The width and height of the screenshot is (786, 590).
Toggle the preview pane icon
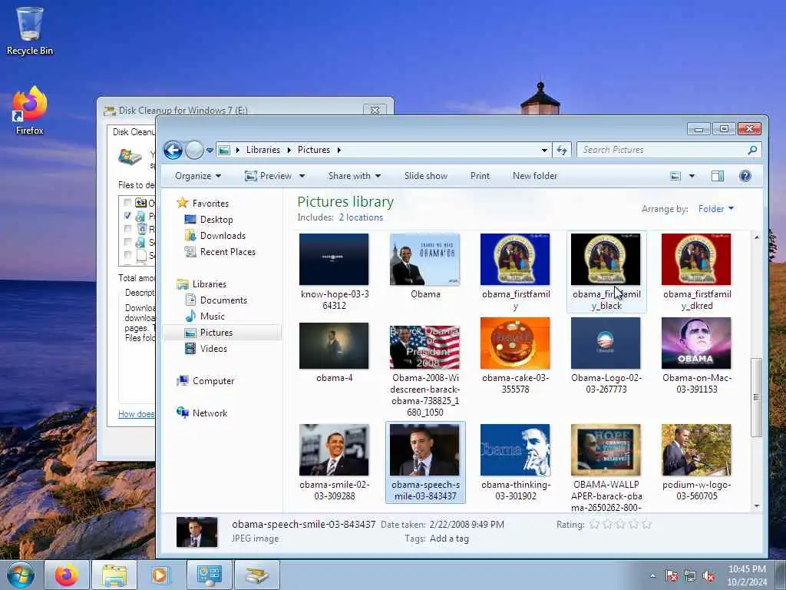pos(718,176)
